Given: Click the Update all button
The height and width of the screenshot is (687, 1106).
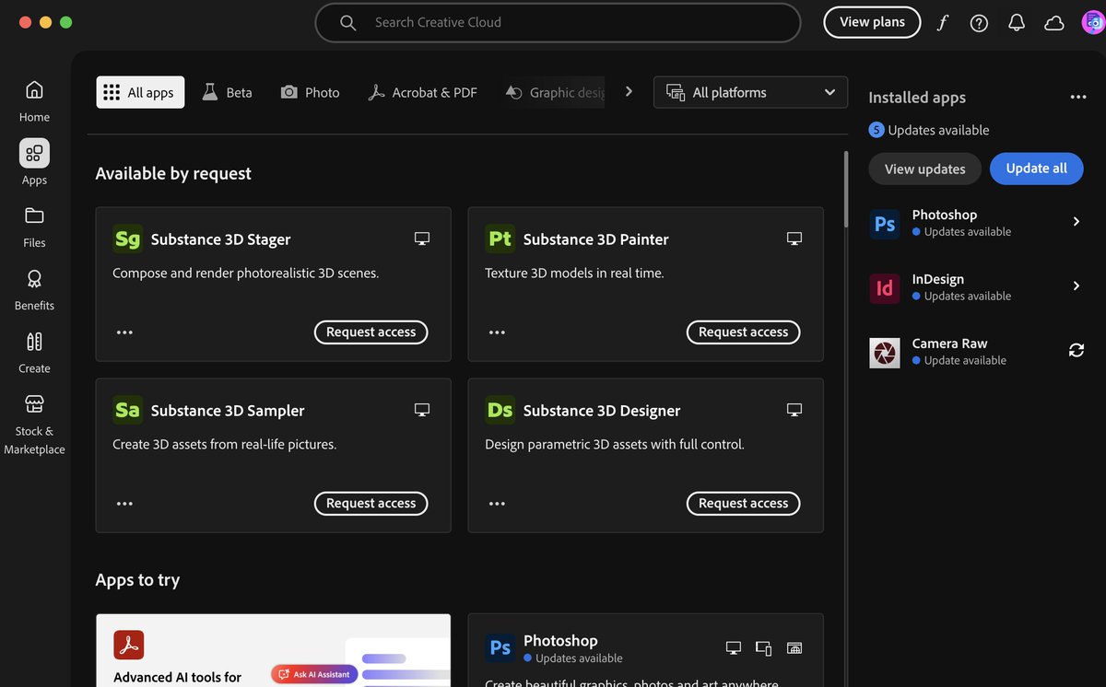Looking at the screenshot, I should [1036, 169].
